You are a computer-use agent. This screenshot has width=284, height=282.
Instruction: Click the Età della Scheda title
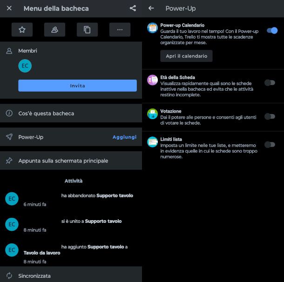178,77
